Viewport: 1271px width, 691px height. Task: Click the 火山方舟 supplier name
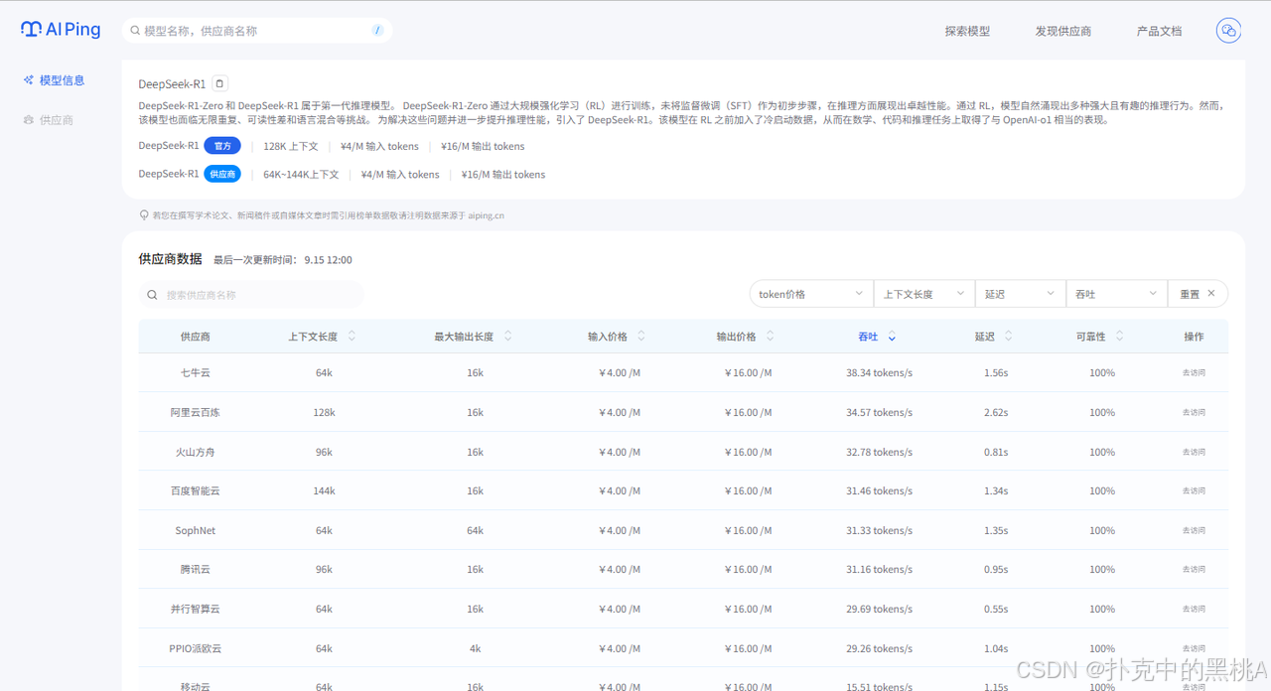click(x=196, y=452)
